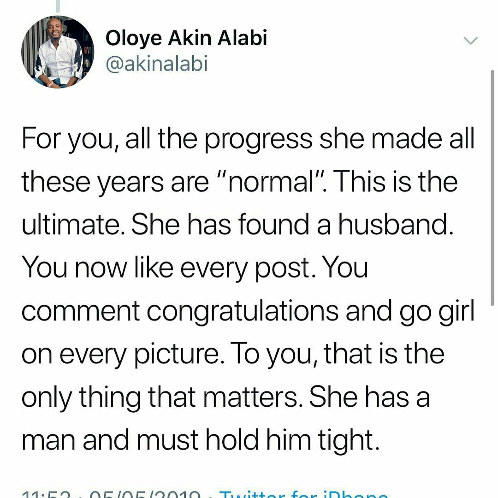This screenshot has width=498, height=498.
Task: Click the 05/05/2019 tweet date
Action: pyautogui.click(x=144, y=494)
